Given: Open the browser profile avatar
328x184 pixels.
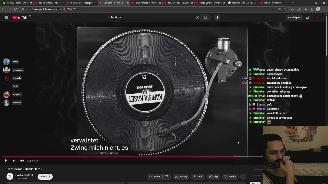Looking at the screenshot, I should pos(318,9).
